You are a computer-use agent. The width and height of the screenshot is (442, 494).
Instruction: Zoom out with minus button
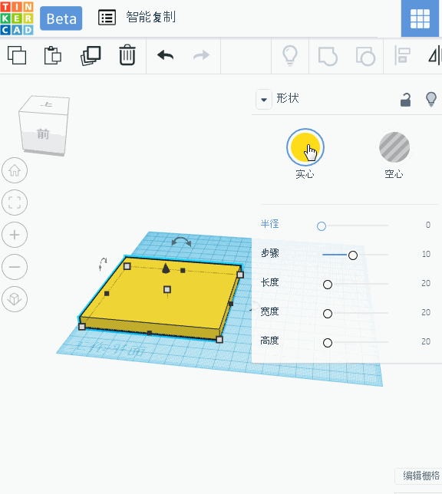click(15, 267)
